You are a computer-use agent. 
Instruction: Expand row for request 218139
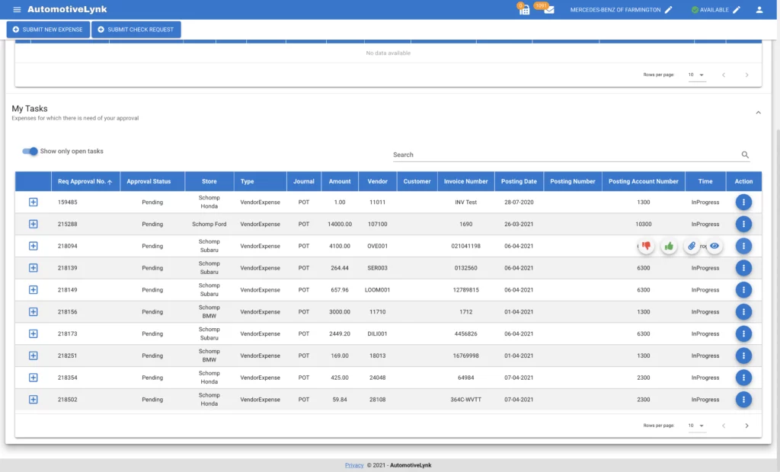click(x=34, y=267)
